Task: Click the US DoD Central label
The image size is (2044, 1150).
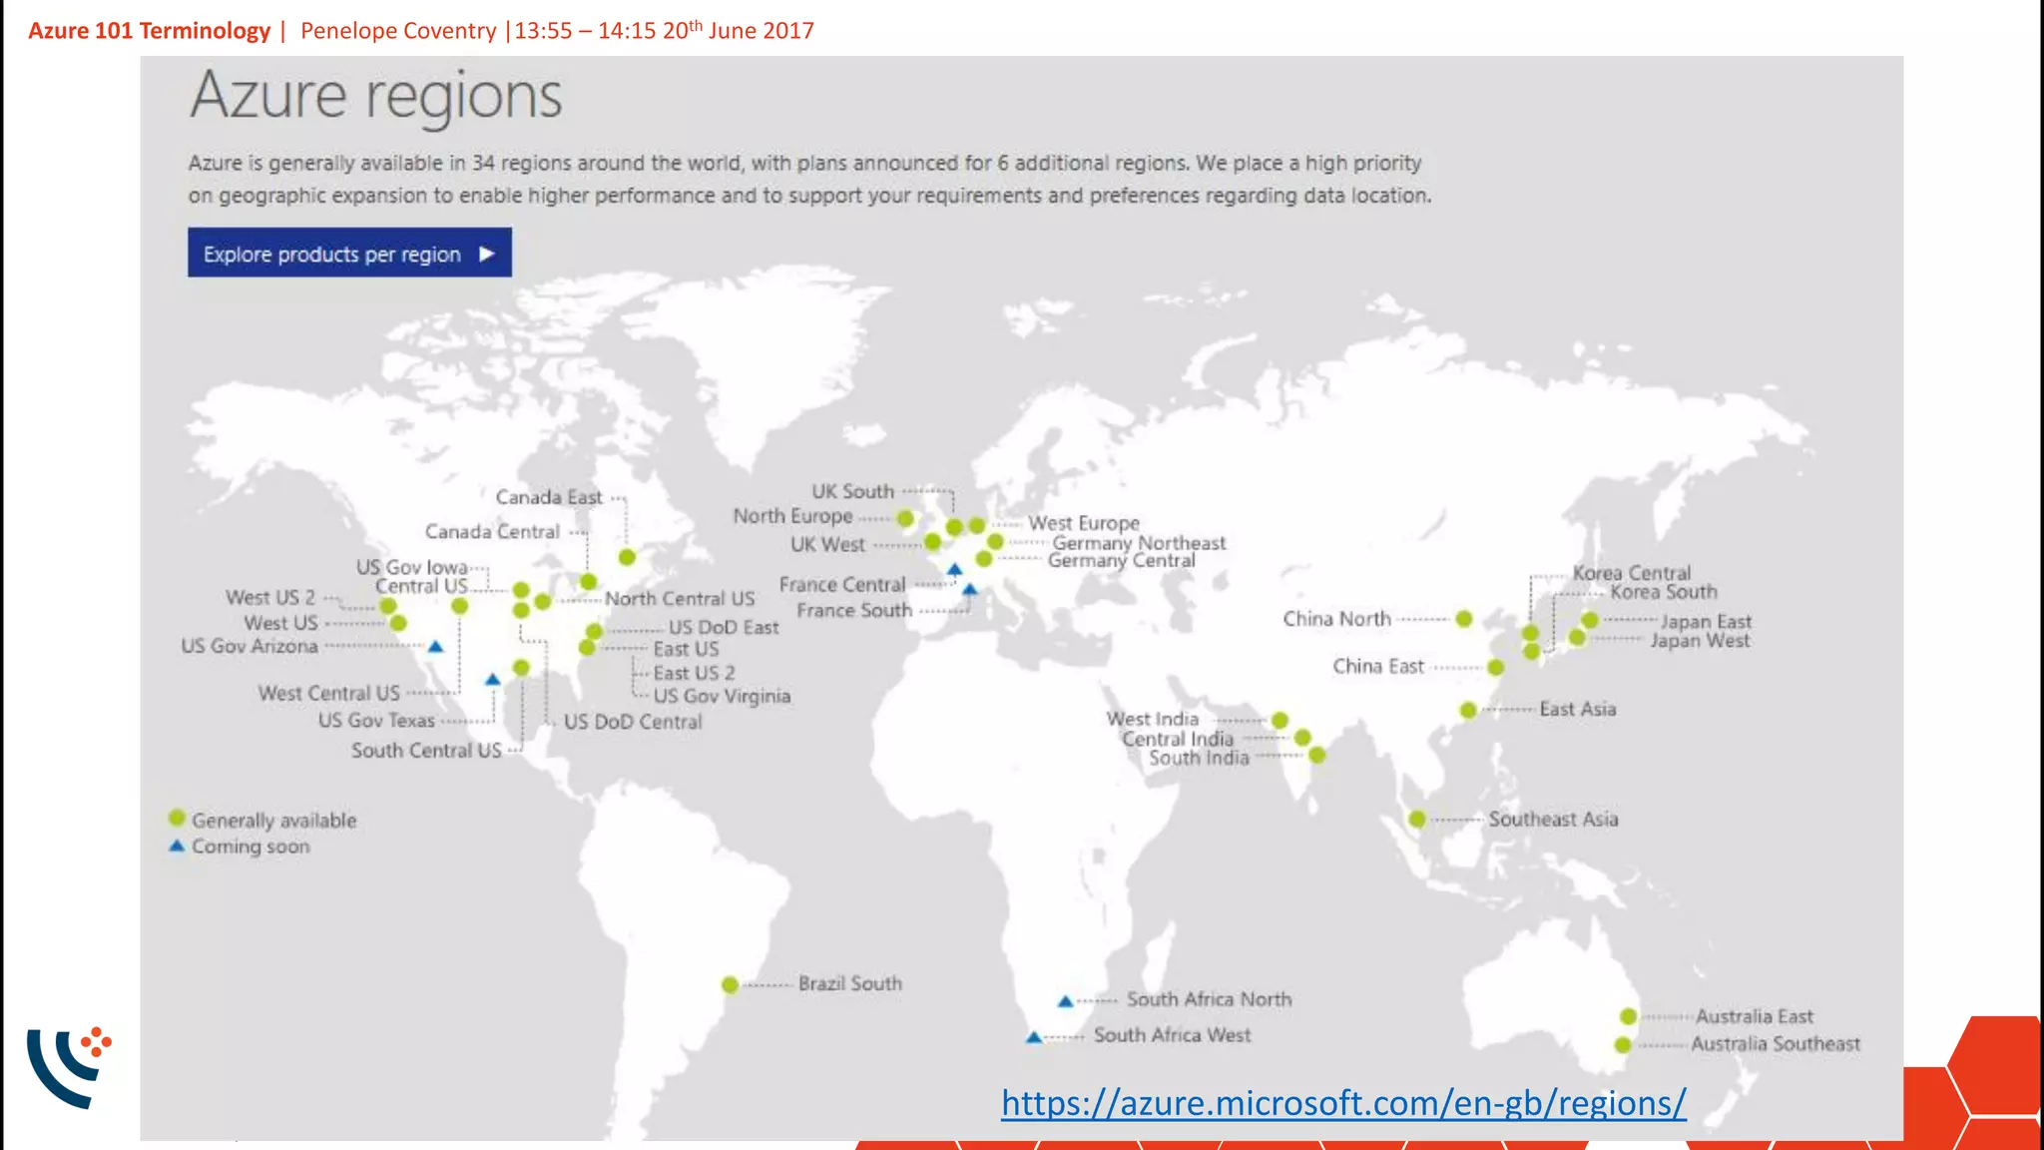Action: tap(633, 722)
